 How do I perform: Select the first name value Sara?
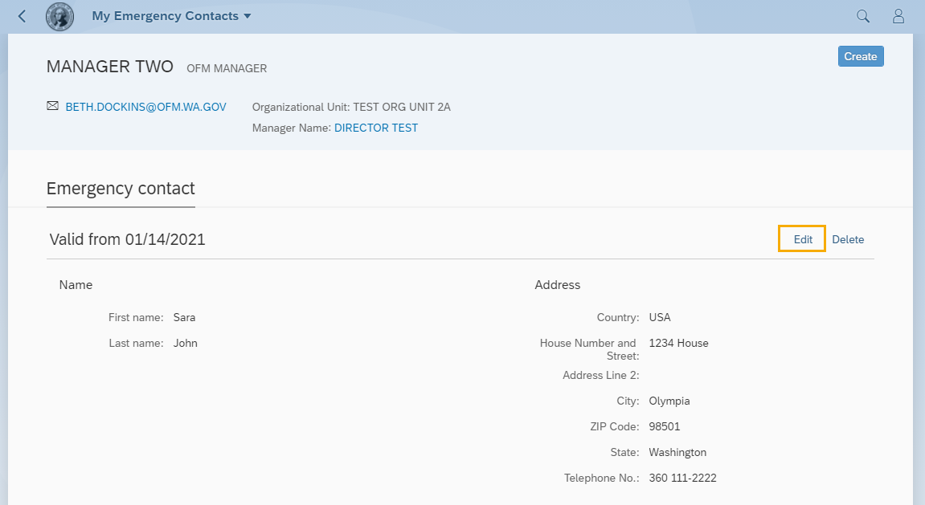tap(184, 317)
